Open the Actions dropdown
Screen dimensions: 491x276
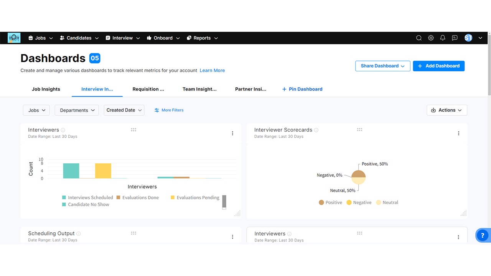coord(447,110)
